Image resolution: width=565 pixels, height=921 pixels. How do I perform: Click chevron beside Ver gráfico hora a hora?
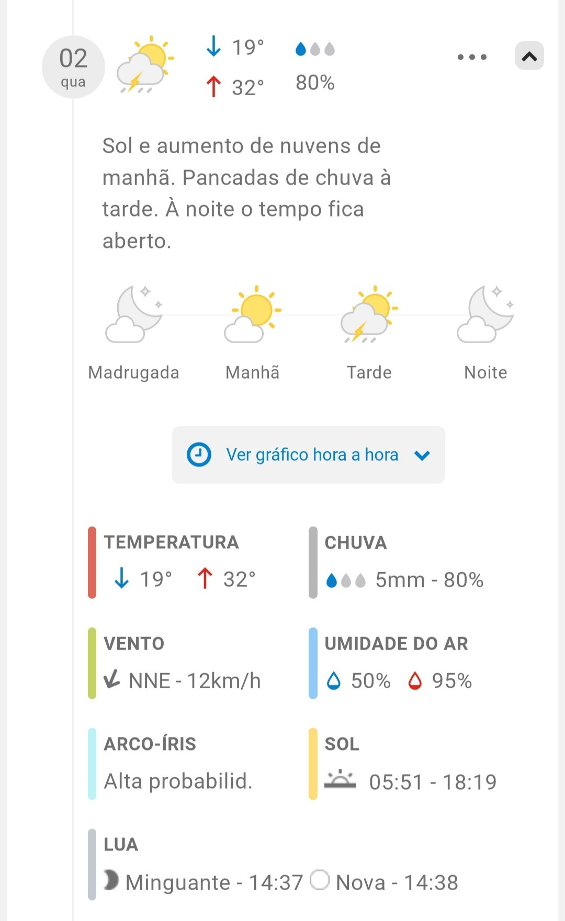tap(422, 456)
